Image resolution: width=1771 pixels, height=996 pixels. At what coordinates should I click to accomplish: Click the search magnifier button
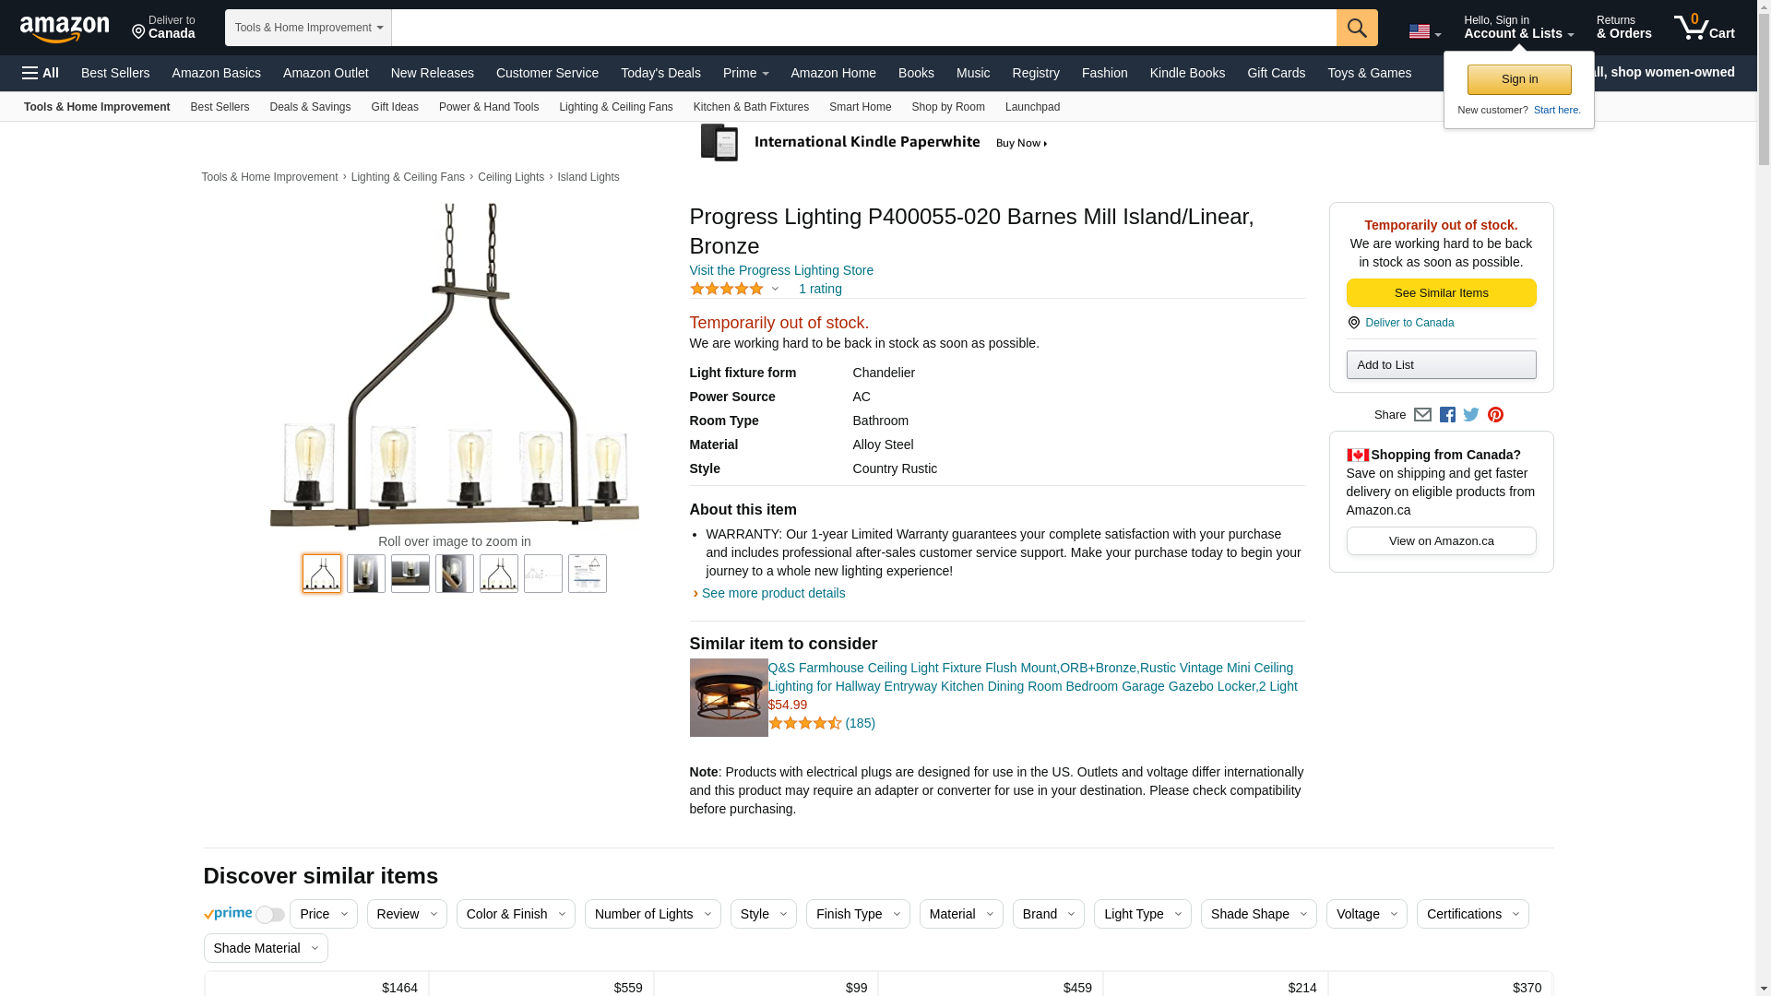(1356, 28)
